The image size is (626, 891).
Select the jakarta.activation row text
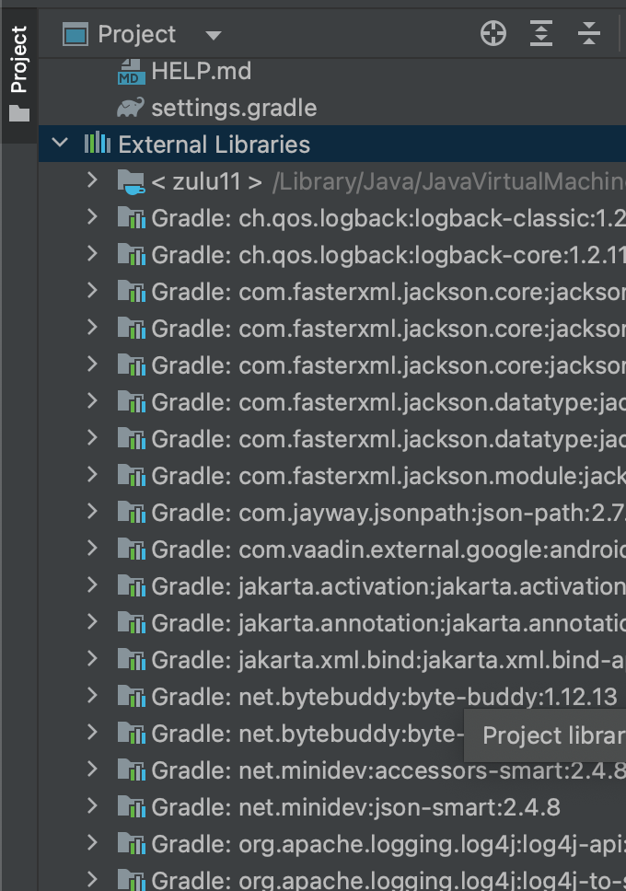pyautogui.click(x=388, y=586)
